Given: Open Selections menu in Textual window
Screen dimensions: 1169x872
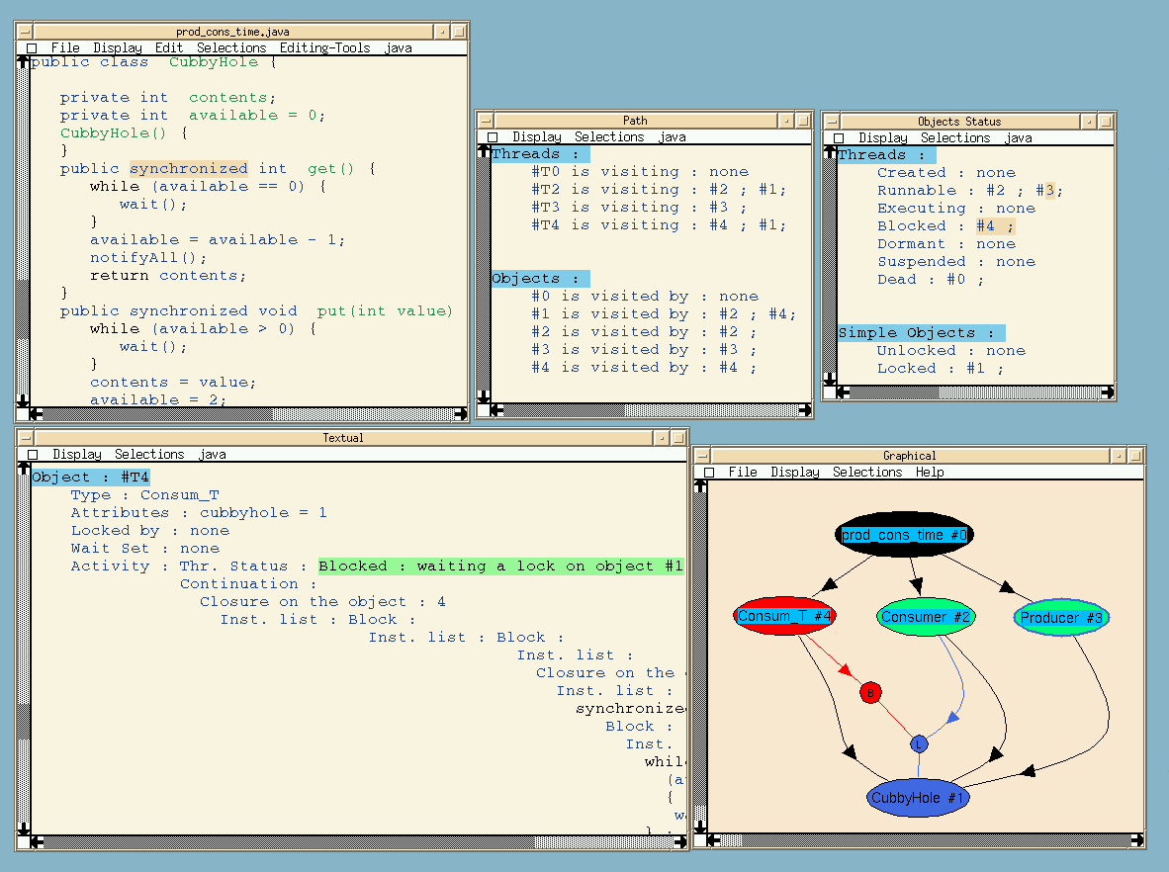Looking at the screenshot, I should tap(149, 455).
